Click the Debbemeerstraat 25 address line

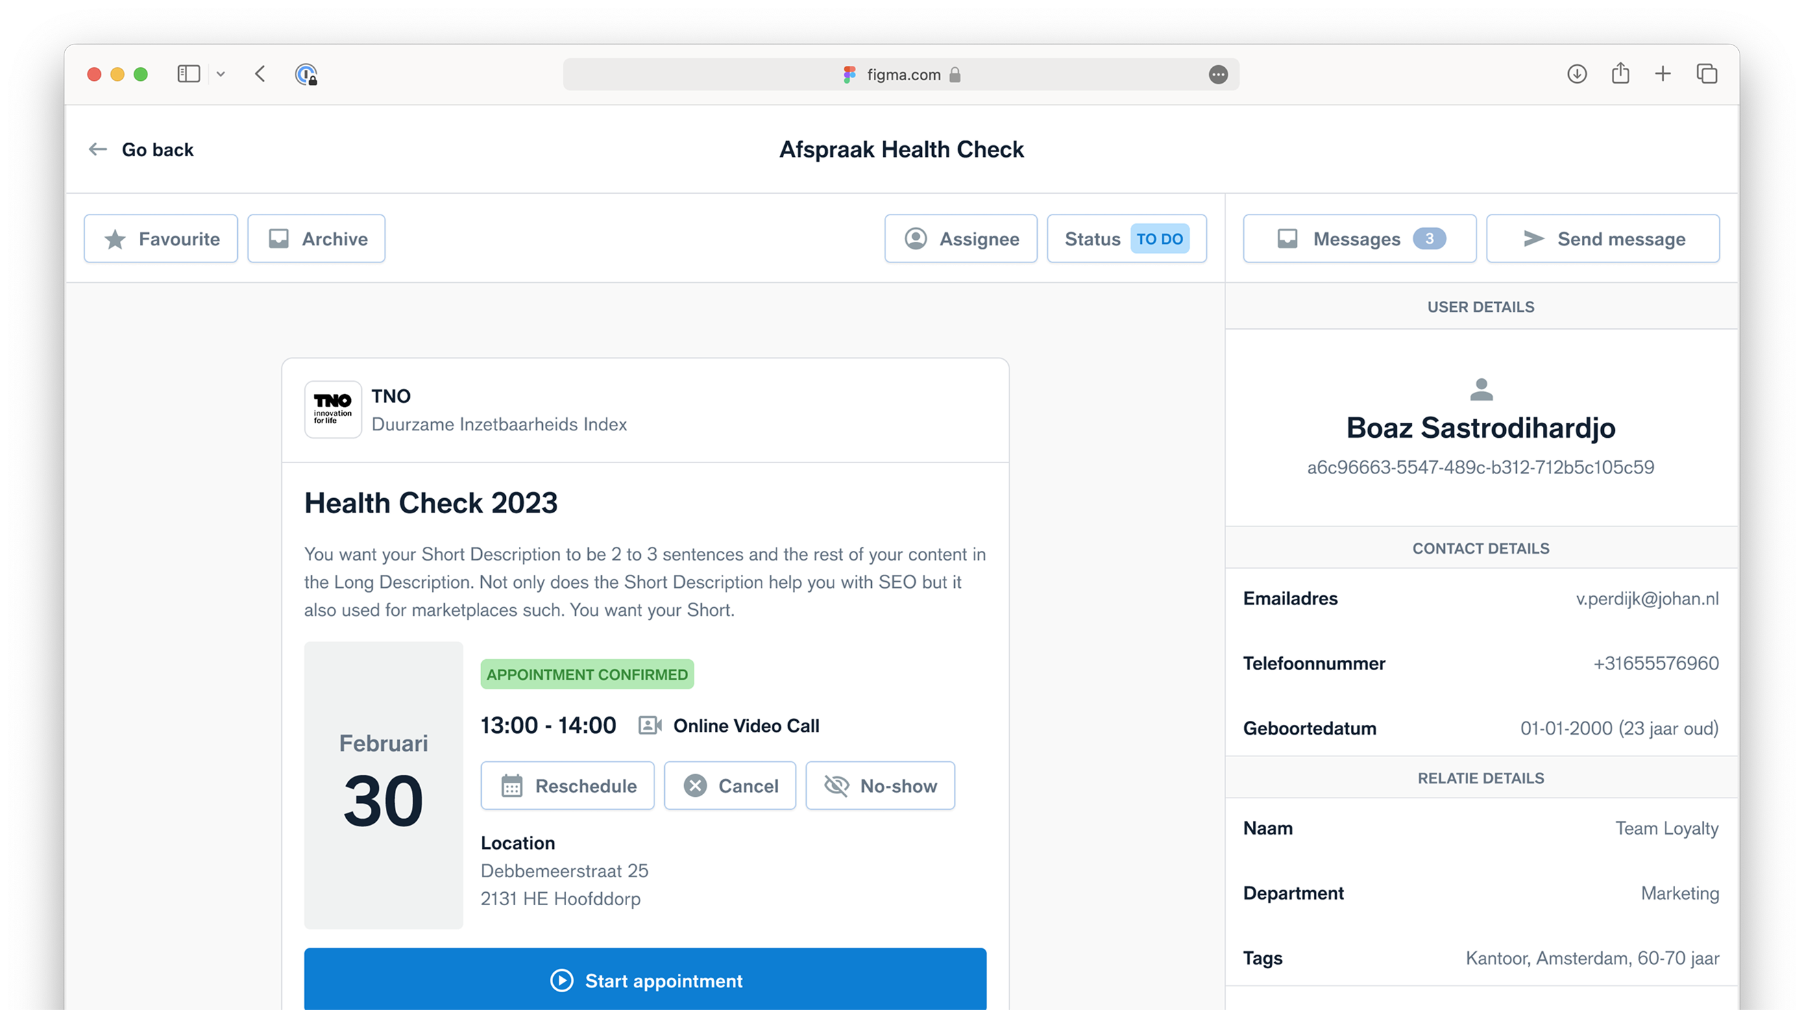(563, 871)
